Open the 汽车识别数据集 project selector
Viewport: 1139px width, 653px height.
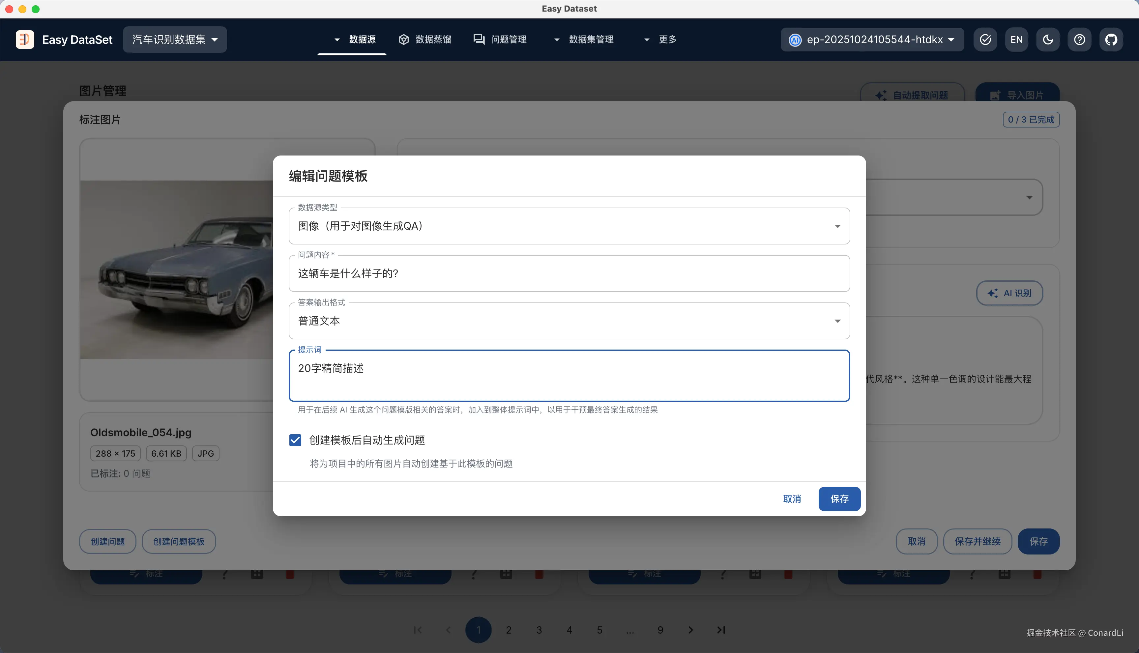[x=174, y=40]
